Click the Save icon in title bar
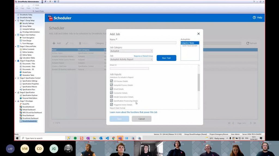The height and width of the screenshot is (156, 279). click(55, 1)
